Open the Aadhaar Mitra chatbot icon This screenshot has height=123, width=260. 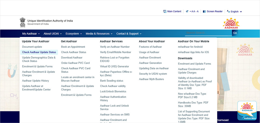click(247, 111)
